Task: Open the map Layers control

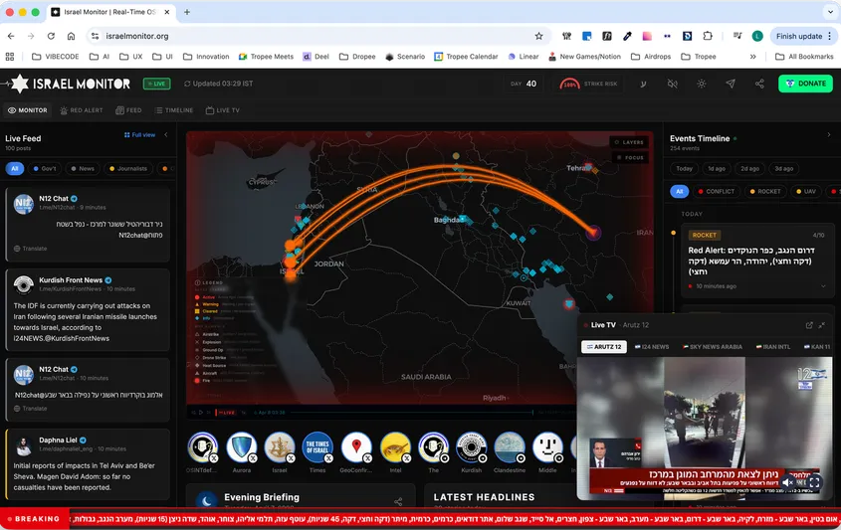Action: click(629, 142)
